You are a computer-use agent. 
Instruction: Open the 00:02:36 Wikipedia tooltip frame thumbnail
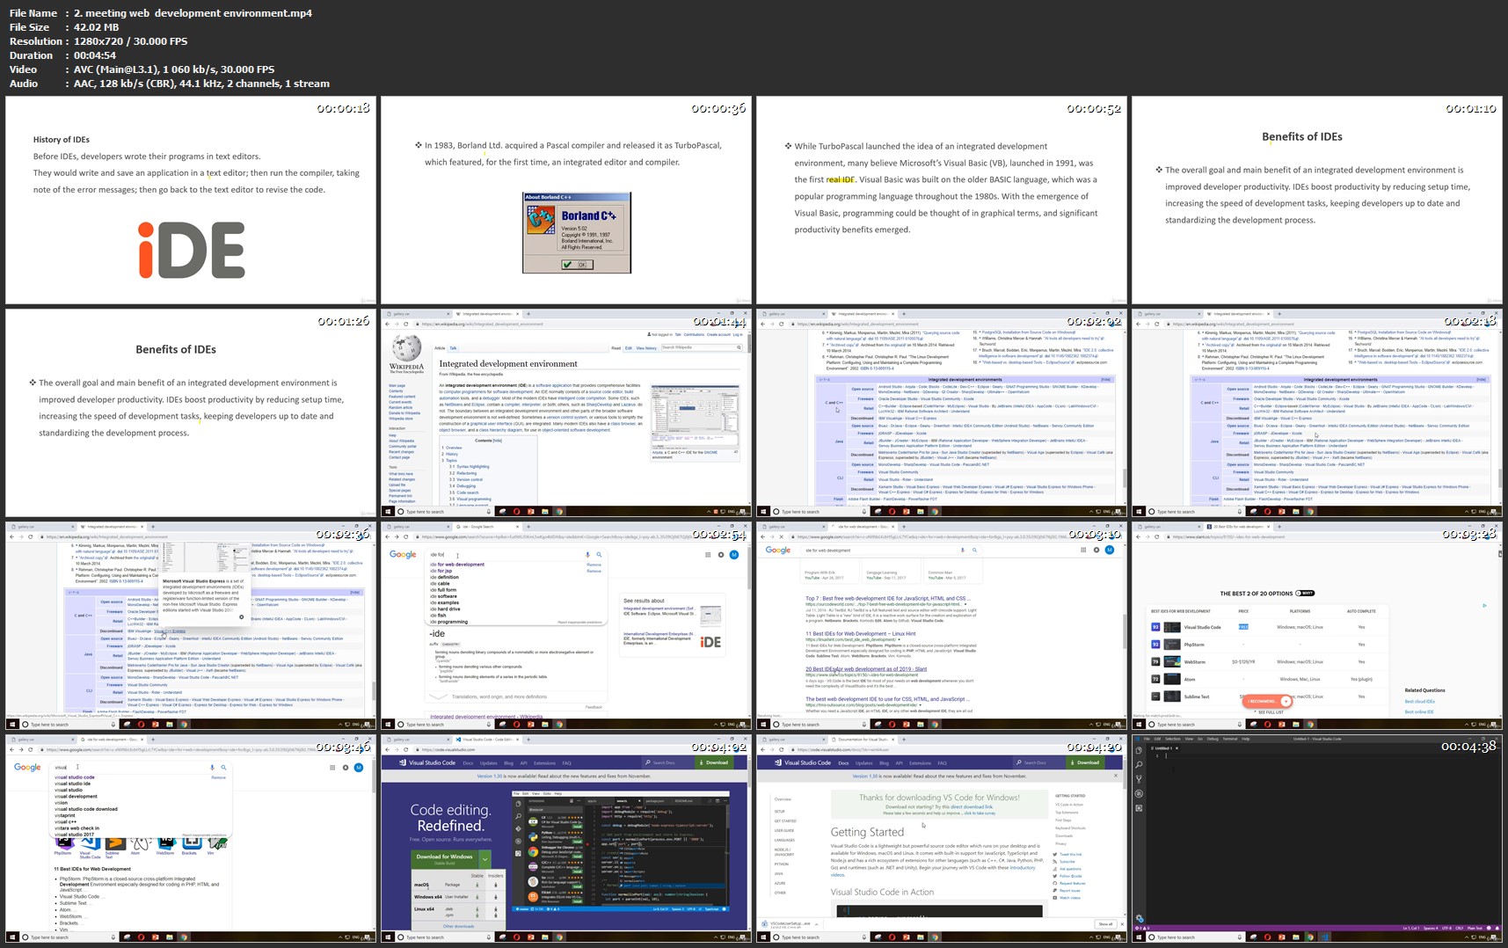coord(191,626)
